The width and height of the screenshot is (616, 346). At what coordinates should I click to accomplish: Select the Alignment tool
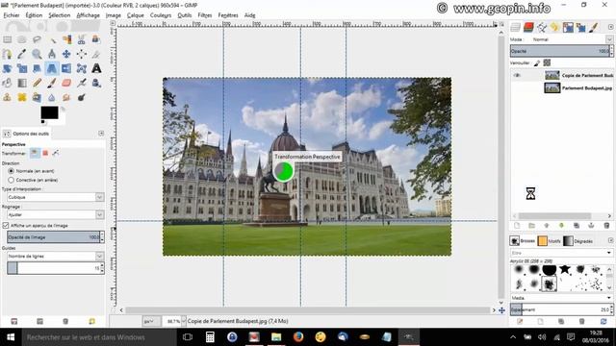pos(81,54)
